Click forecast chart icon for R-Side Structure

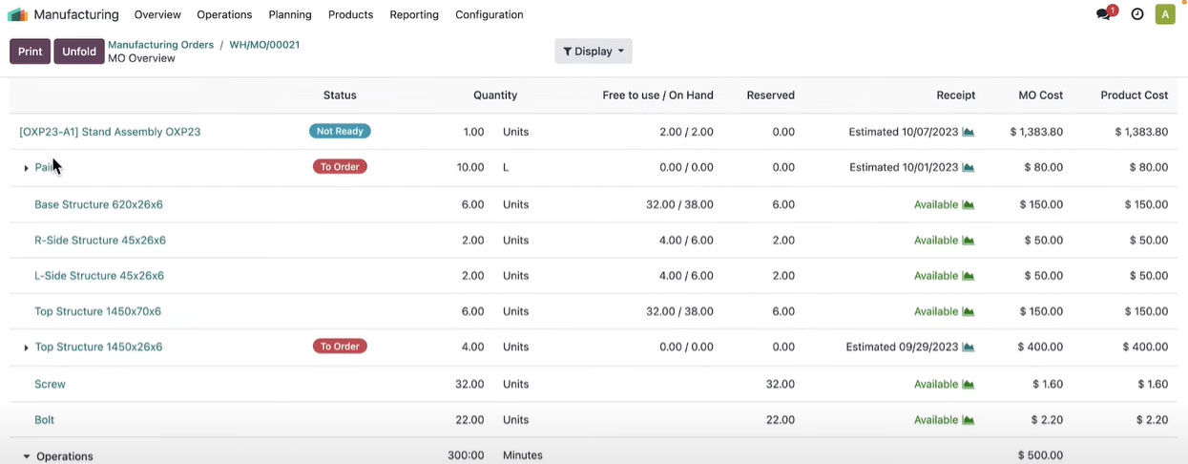click(969, 241)
